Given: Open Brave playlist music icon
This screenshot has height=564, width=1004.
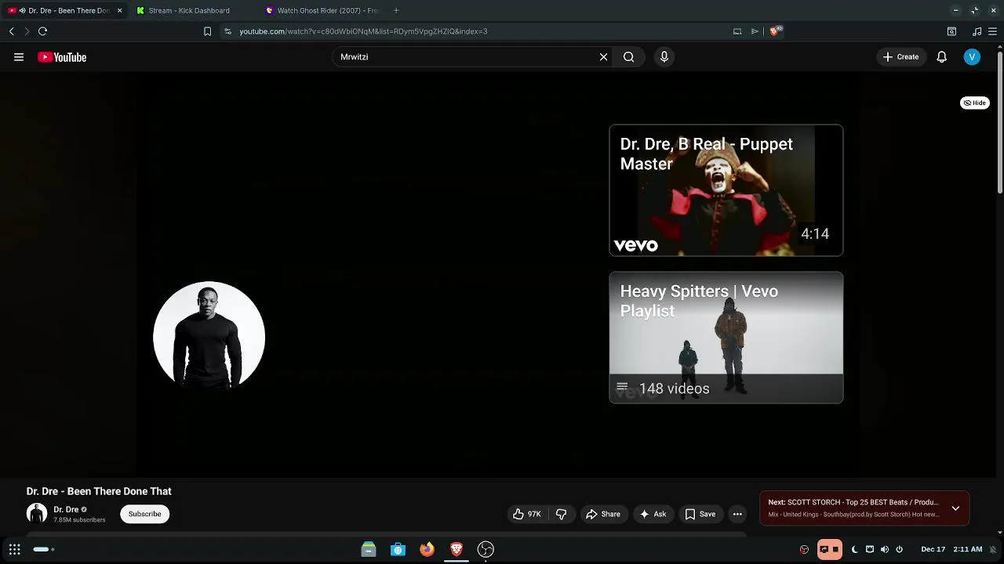Looking at the screenshot, I should [977, 31].
